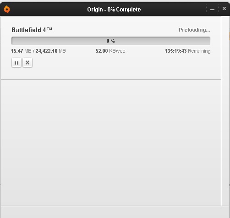Click the 0 % download progress bar
230x218 pixels.
tap(111, 41)
